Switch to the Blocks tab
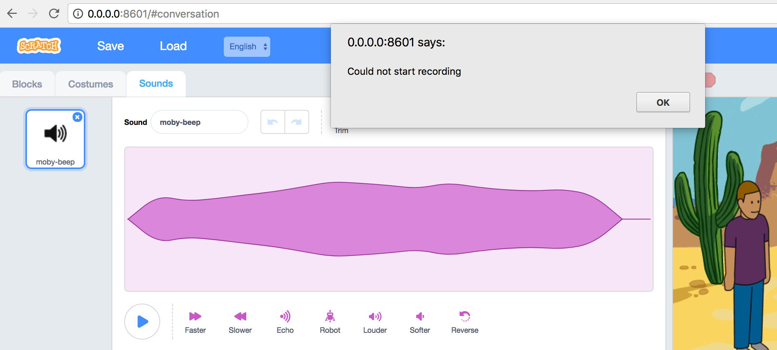This screenshot has width=777, height=350. click(27, 84)
